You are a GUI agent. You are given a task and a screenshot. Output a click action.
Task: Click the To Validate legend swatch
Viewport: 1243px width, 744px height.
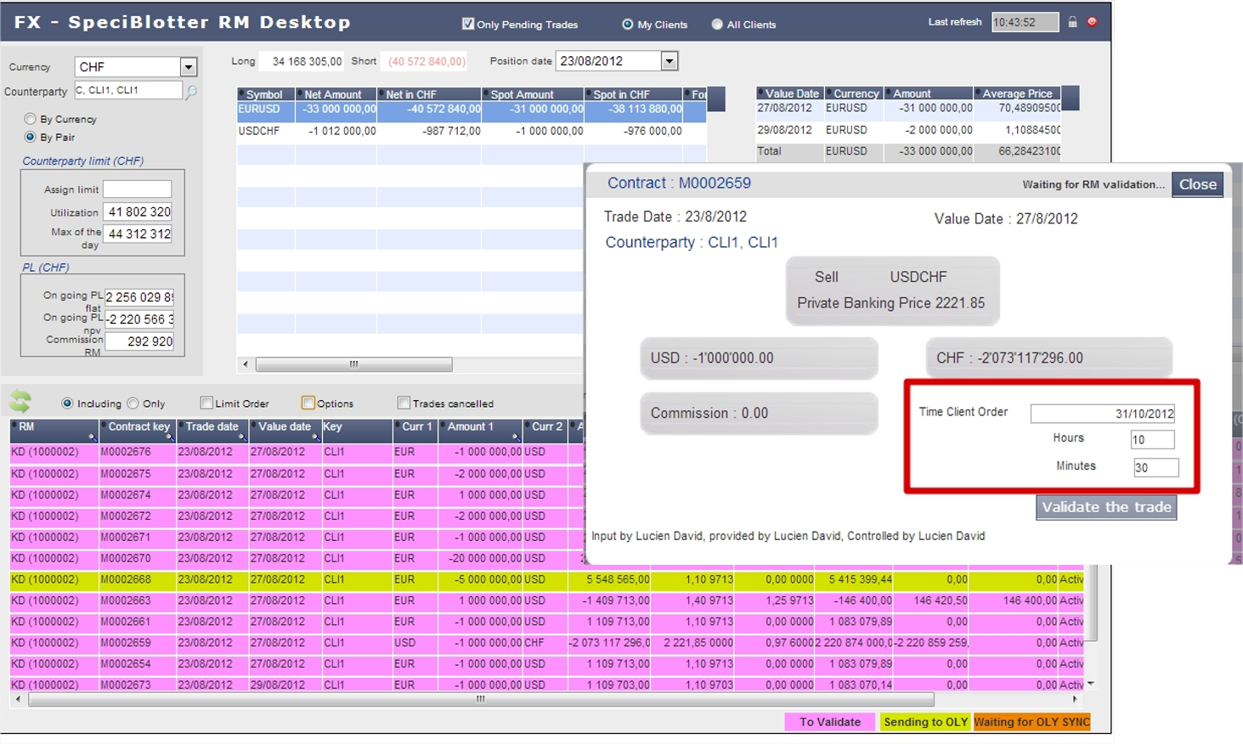point(829,722)
